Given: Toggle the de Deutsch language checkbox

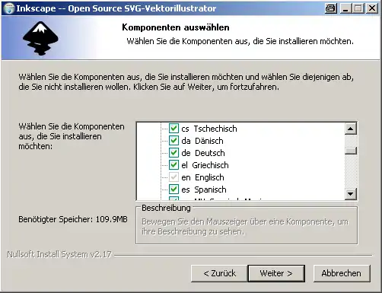Looking at the screenshot, I should (x=173, y=153).
